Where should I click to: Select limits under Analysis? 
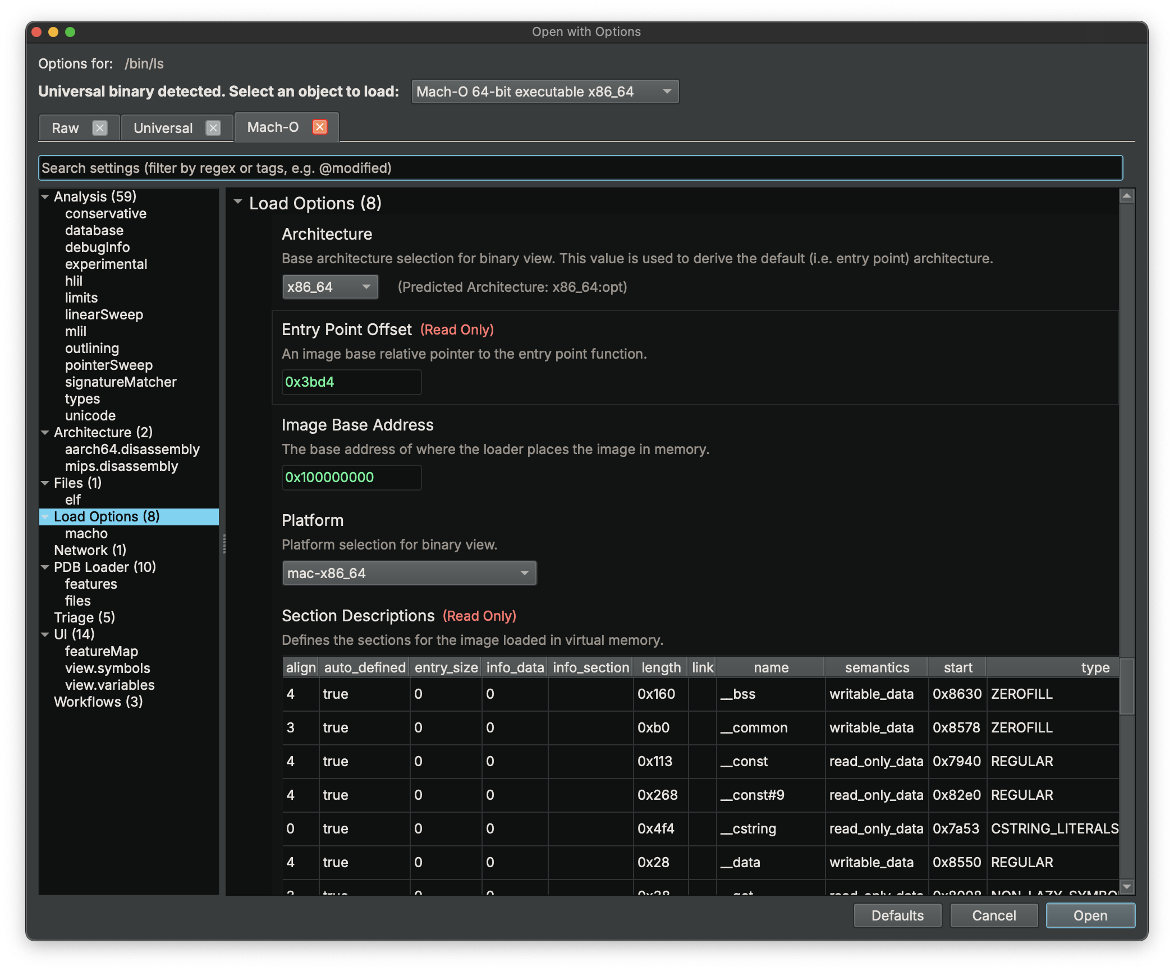[81, 297]
